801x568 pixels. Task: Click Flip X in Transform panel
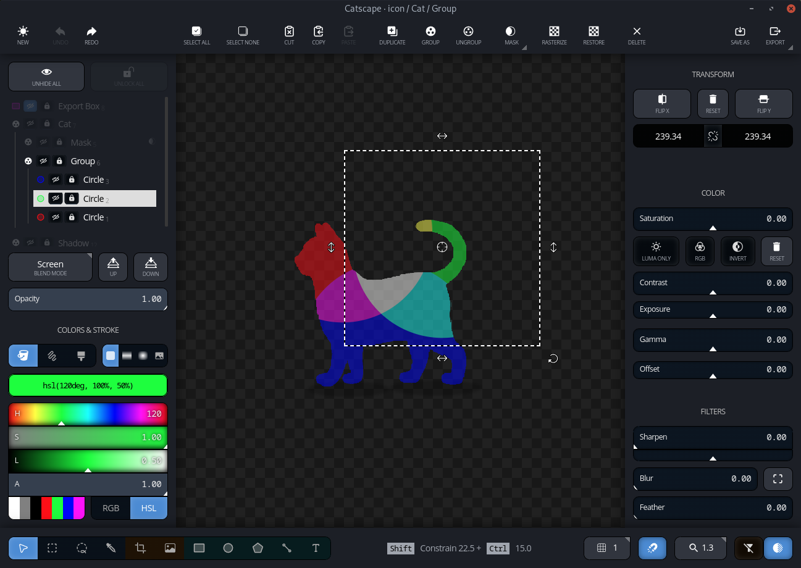click(662, 103)
